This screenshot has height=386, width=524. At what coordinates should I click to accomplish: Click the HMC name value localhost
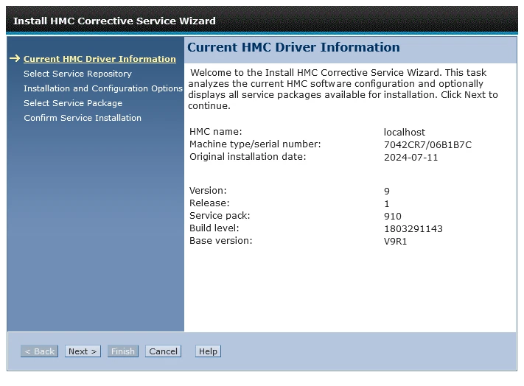tap(405, 133)
